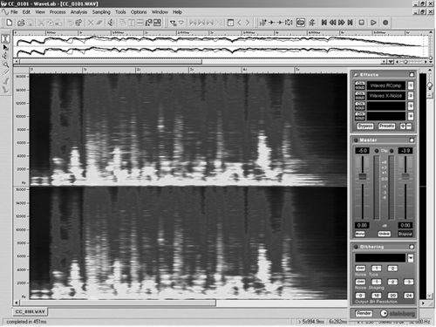Toggle On/Solo for empty effect slot 4
The image size is (436, 327).
(x=360, y=116)
